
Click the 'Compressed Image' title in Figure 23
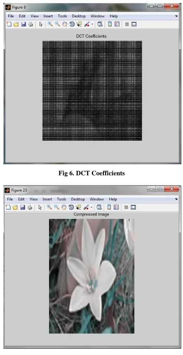[91, 214]
